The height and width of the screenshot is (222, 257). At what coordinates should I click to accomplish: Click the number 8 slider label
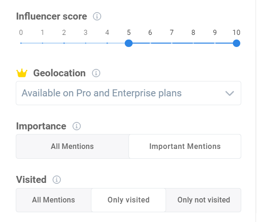coord(193,33)
